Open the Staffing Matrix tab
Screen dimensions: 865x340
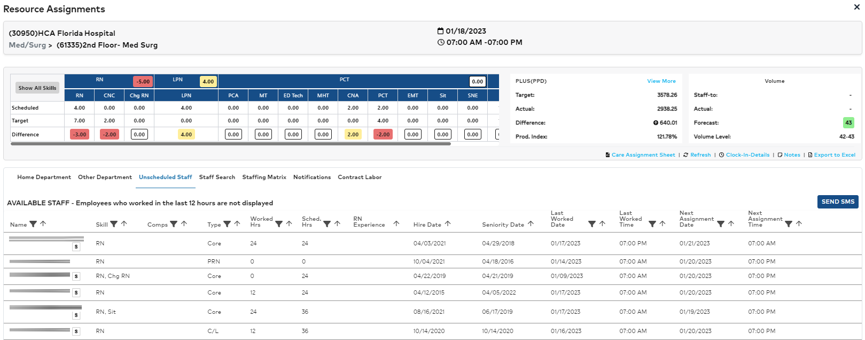pyautogui.click(x=264, y=177)
